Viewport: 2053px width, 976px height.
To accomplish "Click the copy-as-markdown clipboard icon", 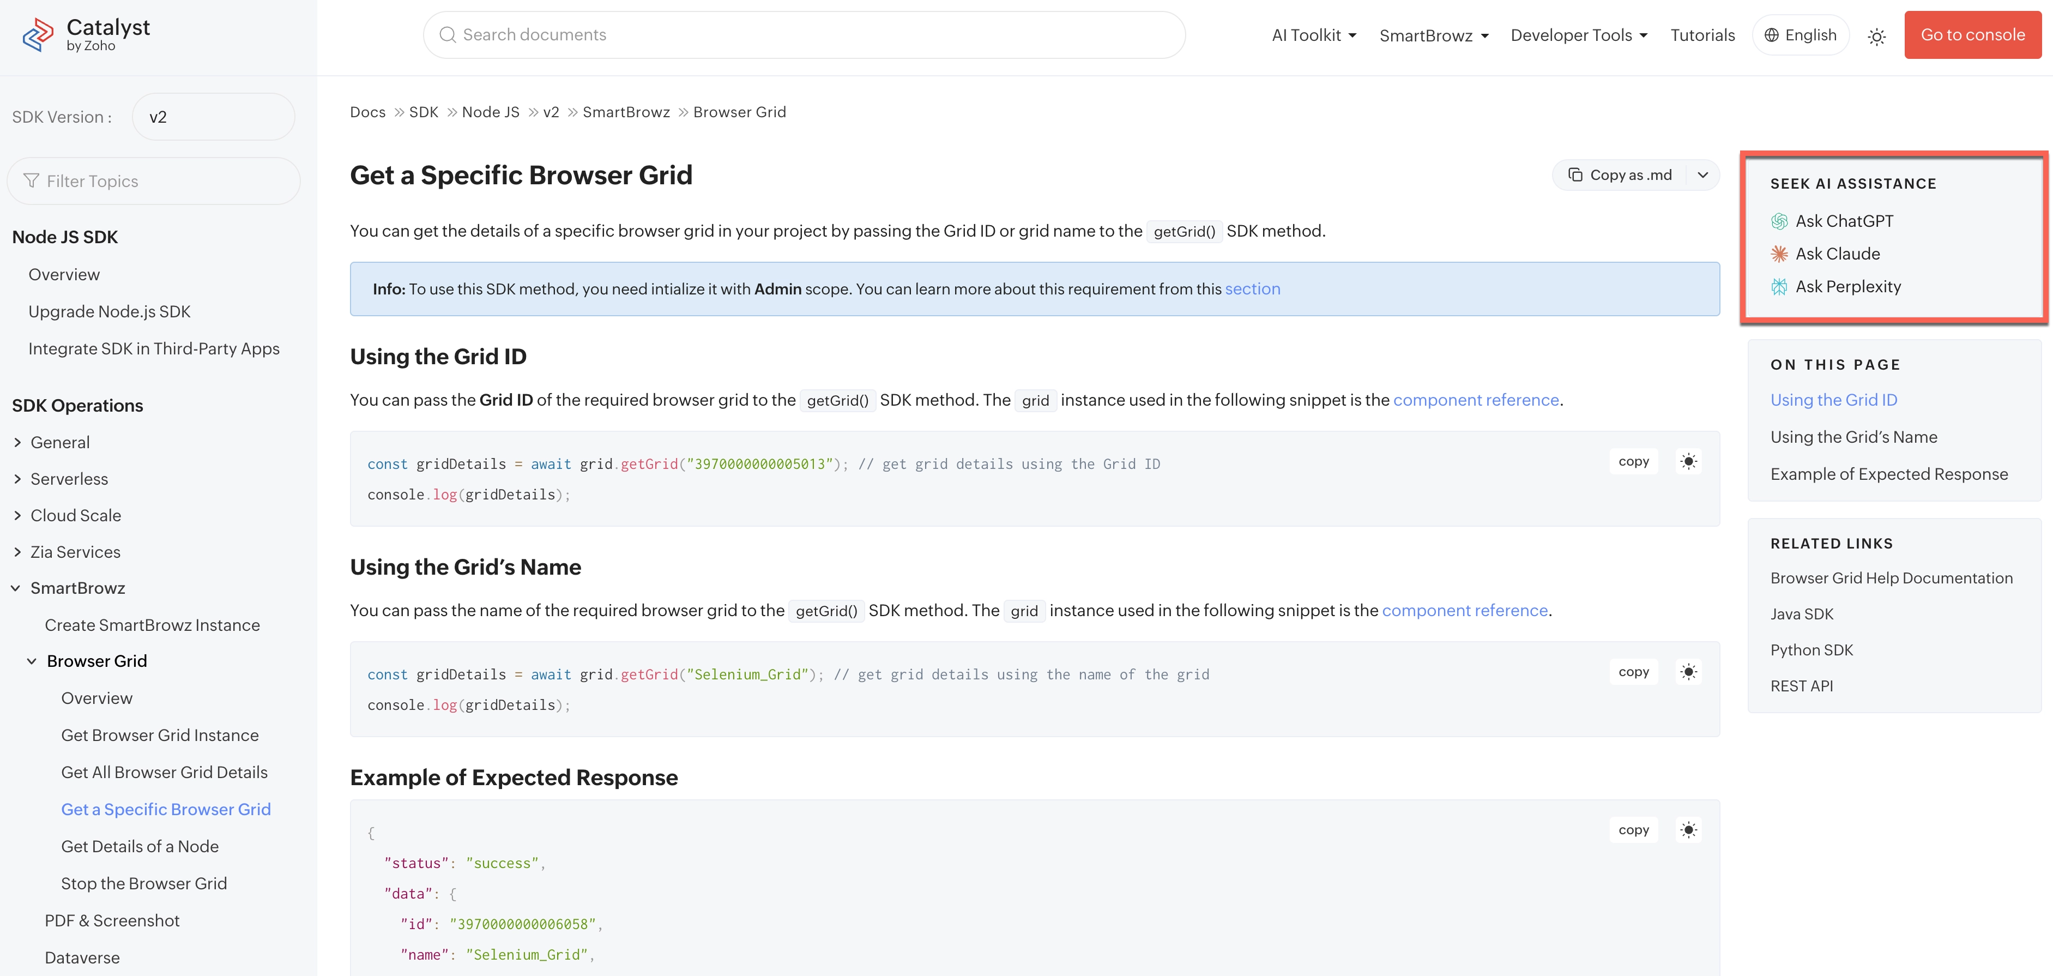I will (x=1575, y=174).
